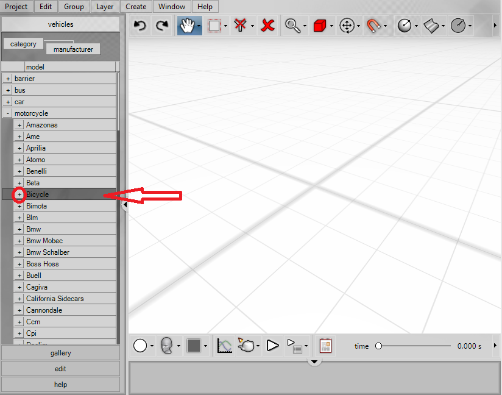The image size is (502, 395).
Task: Click the red X delete icon
Action: coord(267,26)
